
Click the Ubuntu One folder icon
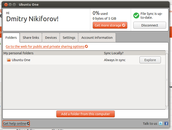[x=9, y=60]
